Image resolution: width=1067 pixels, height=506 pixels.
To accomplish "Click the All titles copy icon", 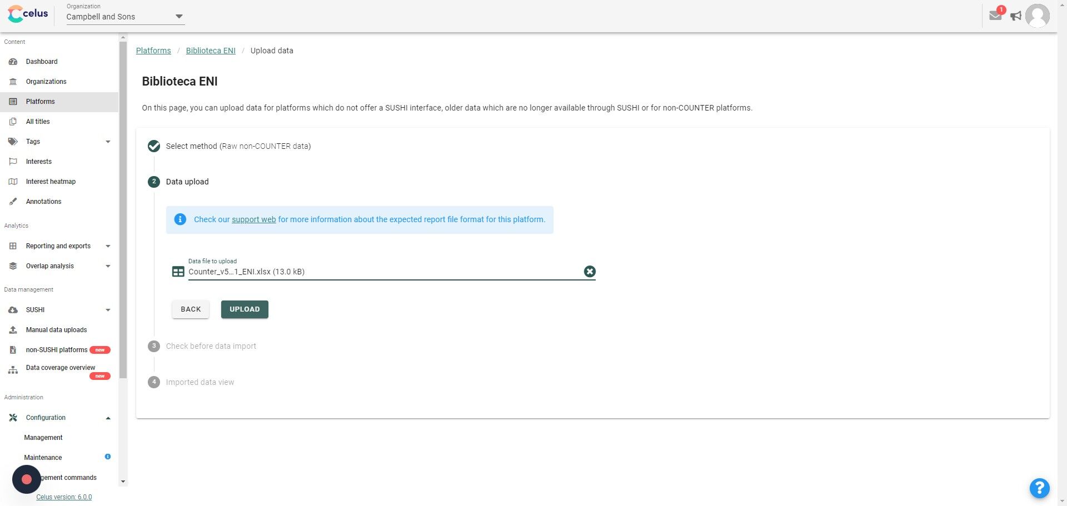I will [13, 122].
